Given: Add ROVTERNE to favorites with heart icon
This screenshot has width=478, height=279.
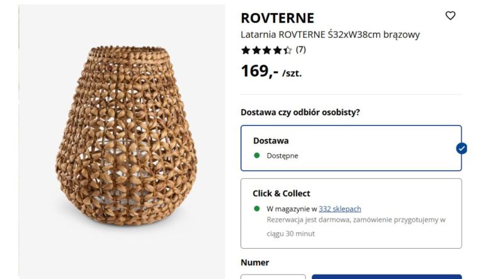Looking at the screenshot, I should click(x=450, y=16).
